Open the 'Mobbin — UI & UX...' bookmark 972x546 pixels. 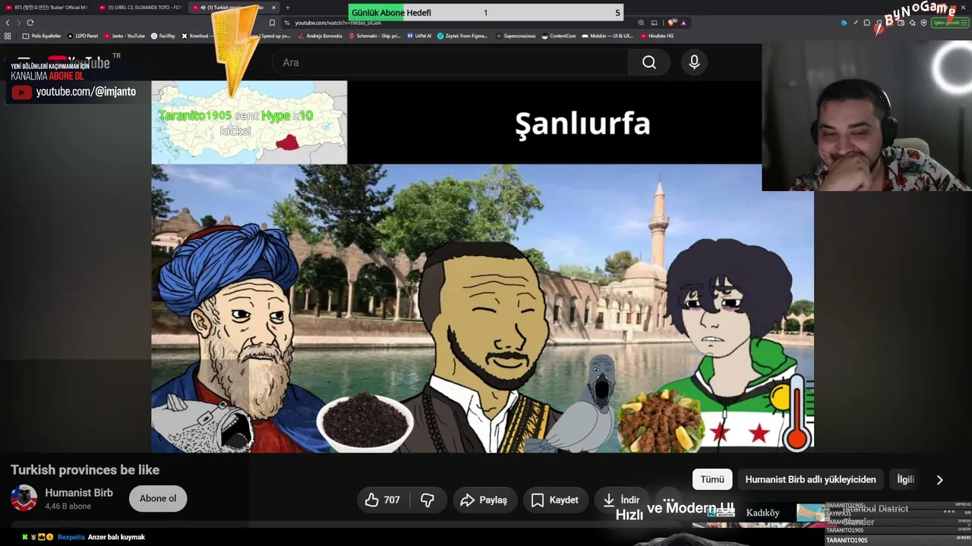point(607,36)
